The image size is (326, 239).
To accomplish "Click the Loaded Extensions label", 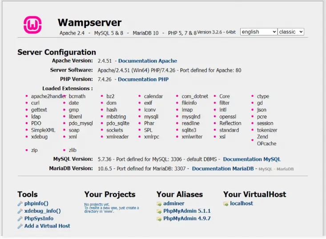I will point(68,88).
